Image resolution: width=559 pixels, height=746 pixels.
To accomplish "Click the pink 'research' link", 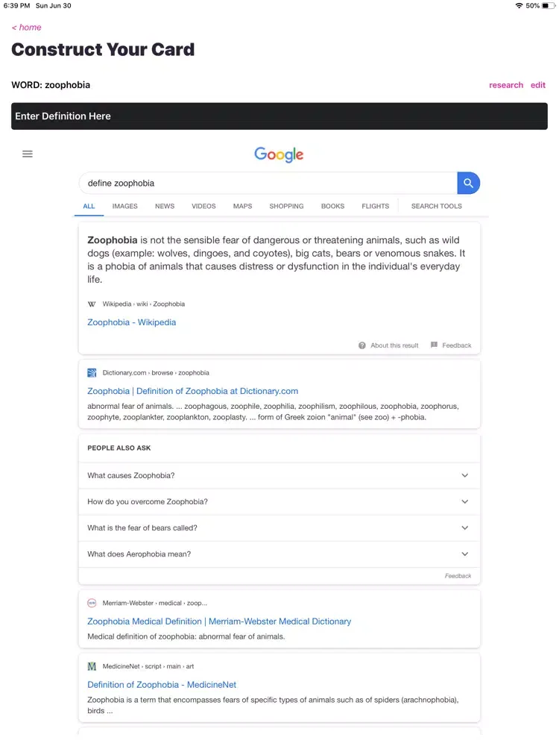I will point(506,85).
